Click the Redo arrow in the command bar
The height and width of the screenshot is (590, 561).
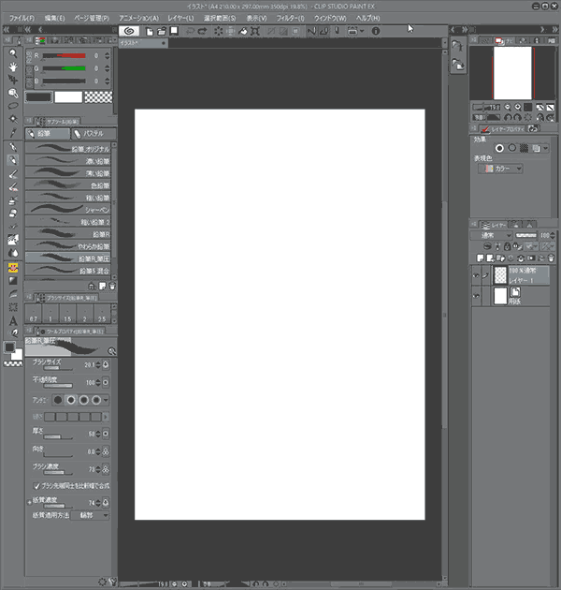click(x=203, y=31)
